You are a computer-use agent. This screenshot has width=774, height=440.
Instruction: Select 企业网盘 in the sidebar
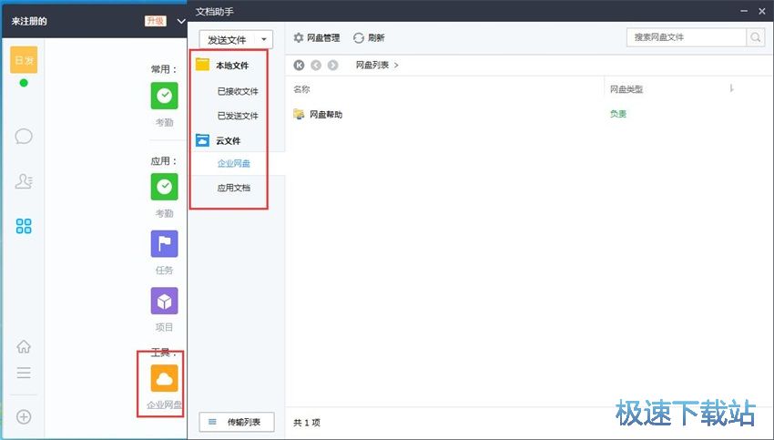[x=233, y=163]
